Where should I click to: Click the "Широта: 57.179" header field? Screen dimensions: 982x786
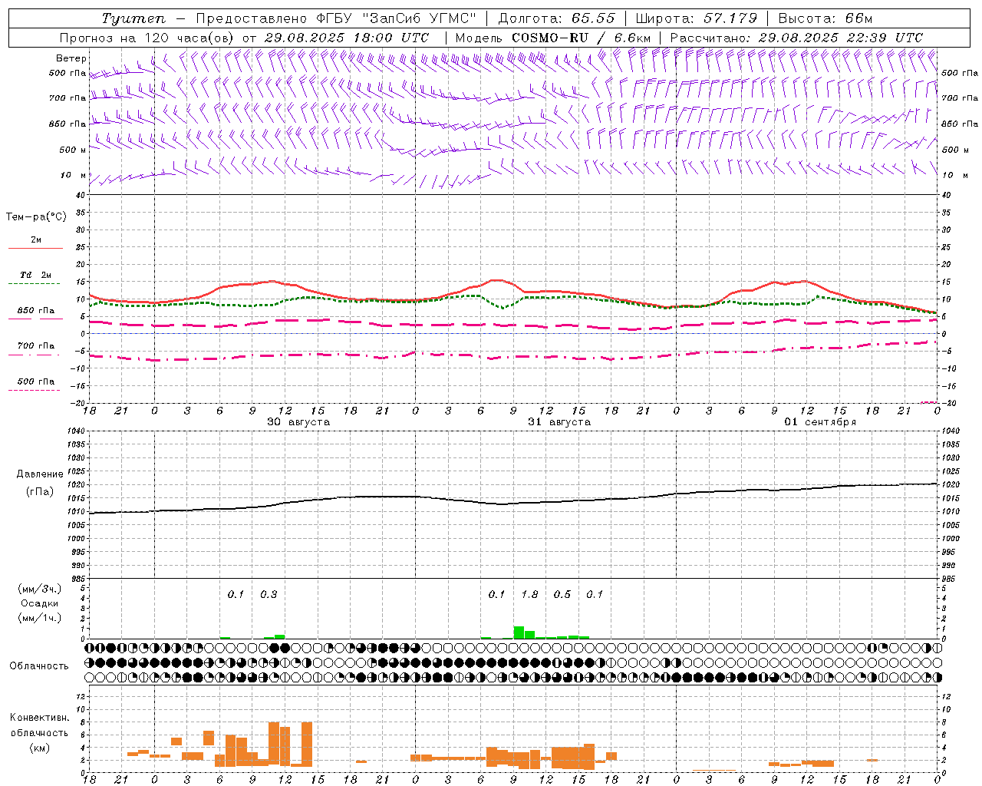(697, 18)
